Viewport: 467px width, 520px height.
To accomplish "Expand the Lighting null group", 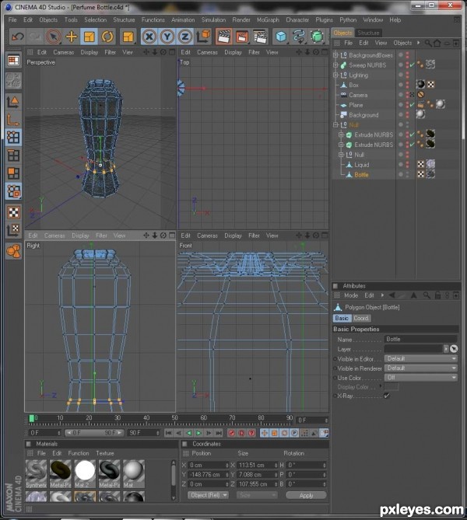I will [335, 75].
